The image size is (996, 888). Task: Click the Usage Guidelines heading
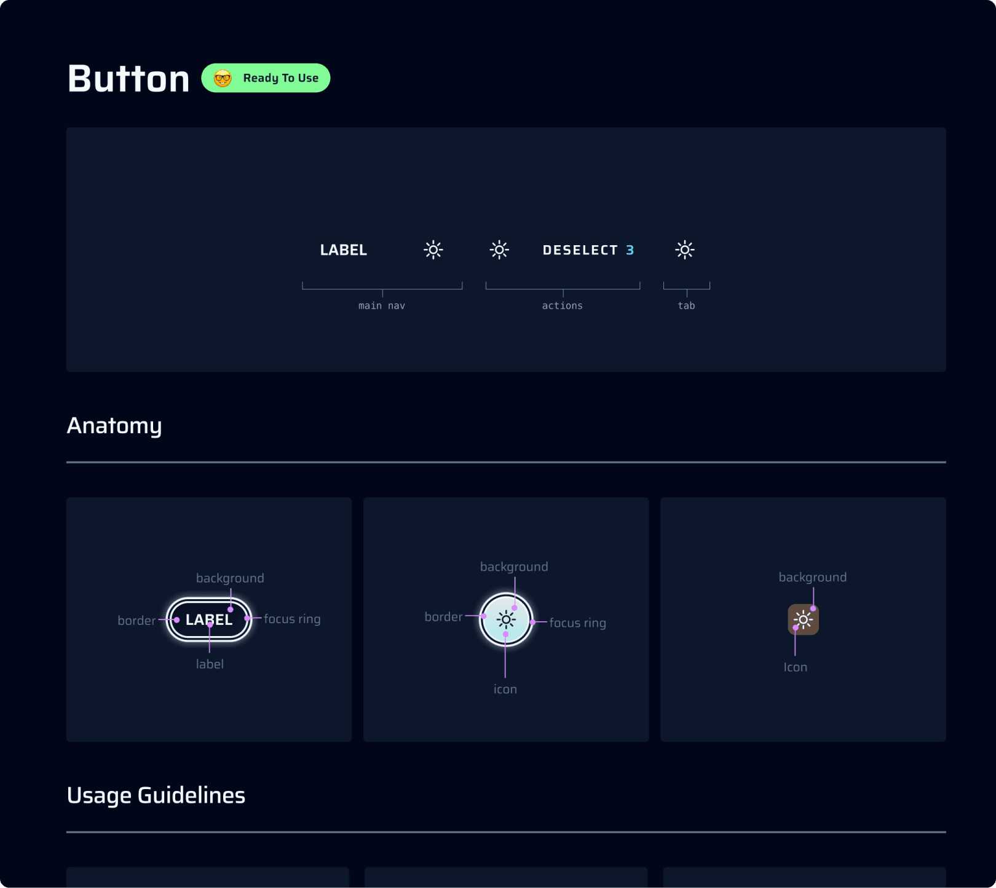(156, 795)
